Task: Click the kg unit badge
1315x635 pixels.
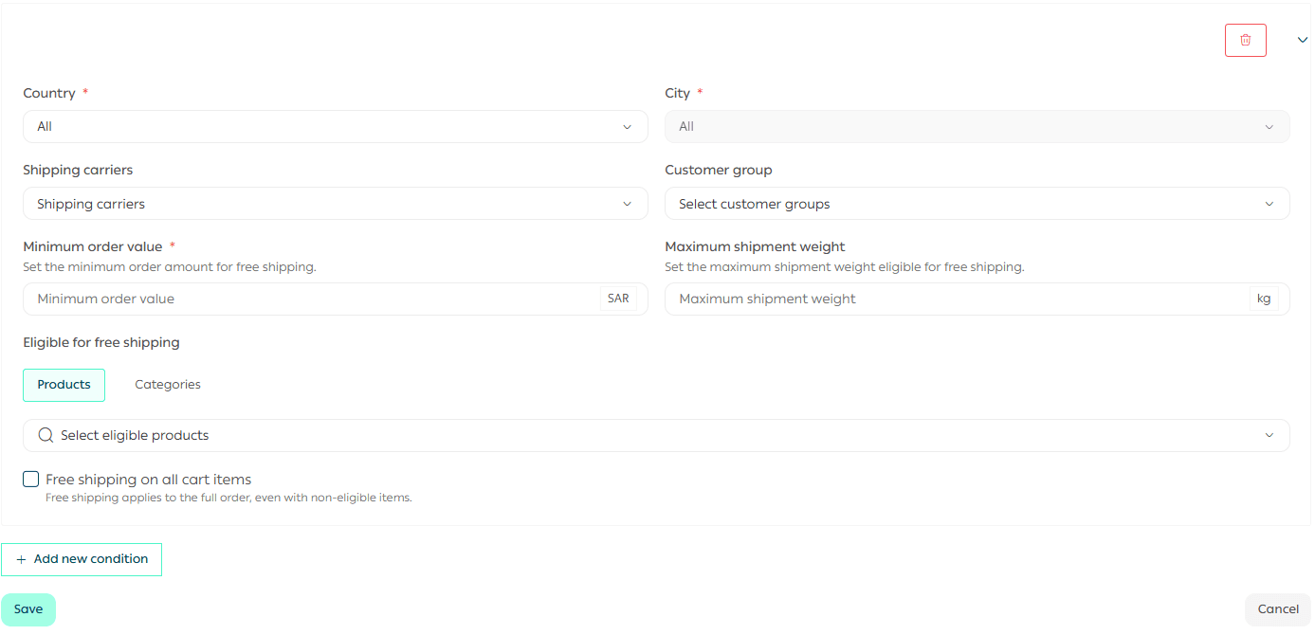Action: click(1263, 299)
